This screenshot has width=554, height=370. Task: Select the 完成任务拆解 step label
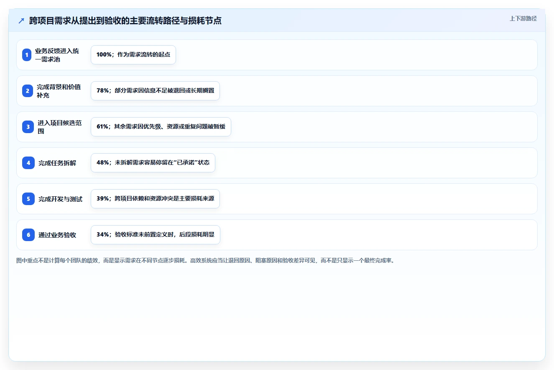[x=57, y=163]
